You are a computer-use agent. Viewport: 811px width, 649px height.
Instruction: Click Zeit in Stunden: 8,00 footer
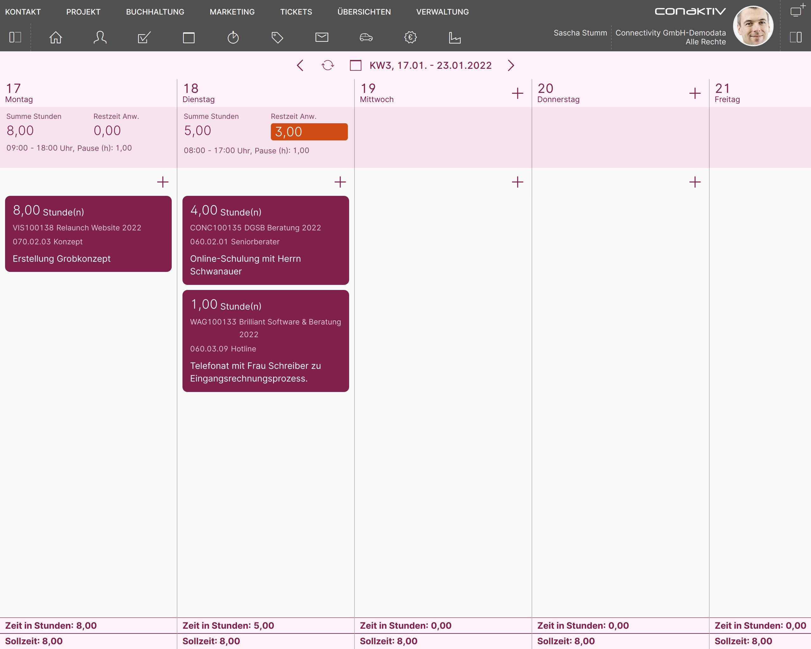click(51, 625)
